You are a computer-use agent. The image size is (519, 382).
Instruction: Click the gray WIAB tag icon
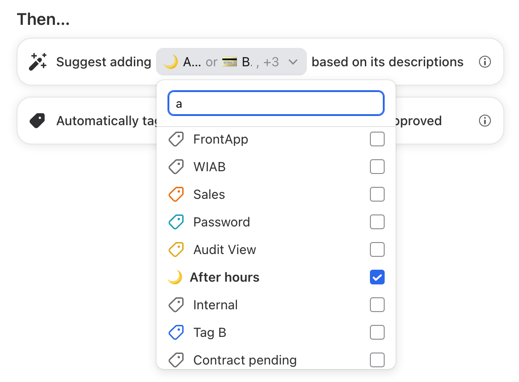pyautogui.click(x=176, y=167)
